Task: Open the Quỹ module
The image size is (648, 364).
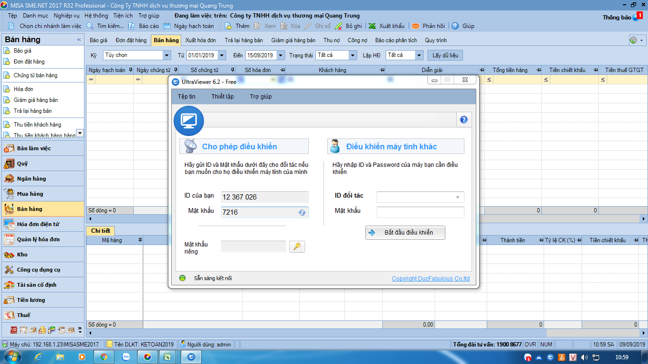Action: 43,164
